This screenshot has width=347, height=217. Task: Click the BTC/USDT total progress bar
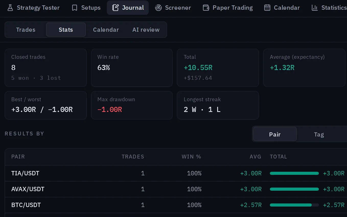click(x=294, y=205)
